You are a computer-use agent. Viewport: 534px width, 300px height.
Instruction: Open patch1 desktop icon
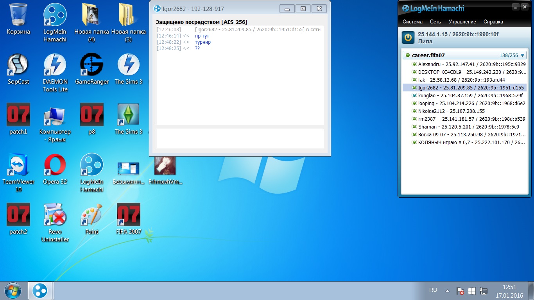[x=18, y=120]
